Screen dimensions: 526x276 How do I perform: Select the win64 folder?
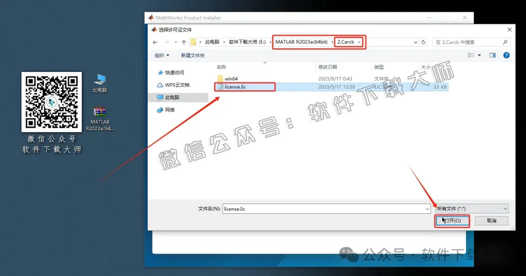231,79
